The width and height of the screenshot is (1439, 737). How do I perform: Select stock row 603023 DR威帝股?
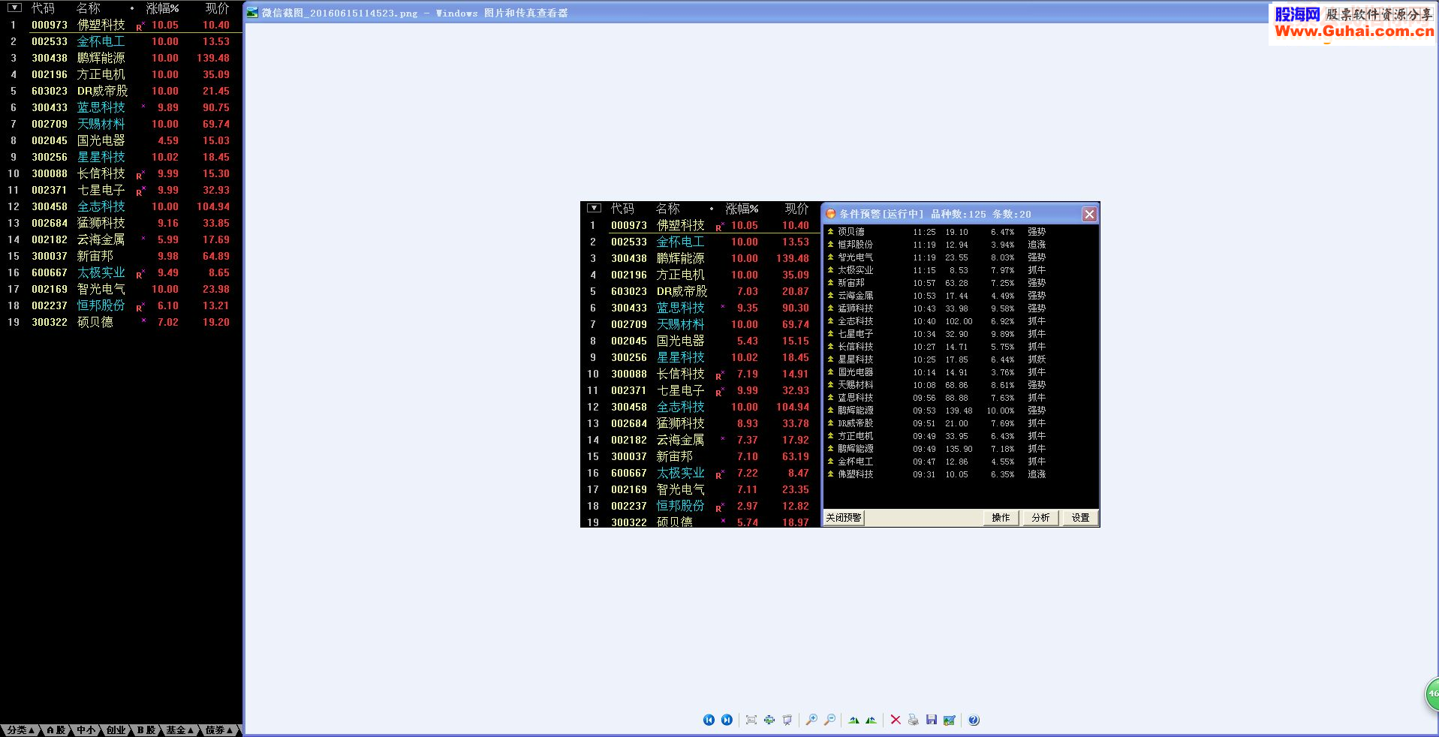[121, 91]
